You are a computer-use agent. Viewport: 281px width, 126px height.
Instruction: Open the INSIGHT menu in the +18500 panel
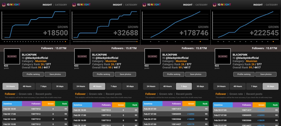coord(47,5)
